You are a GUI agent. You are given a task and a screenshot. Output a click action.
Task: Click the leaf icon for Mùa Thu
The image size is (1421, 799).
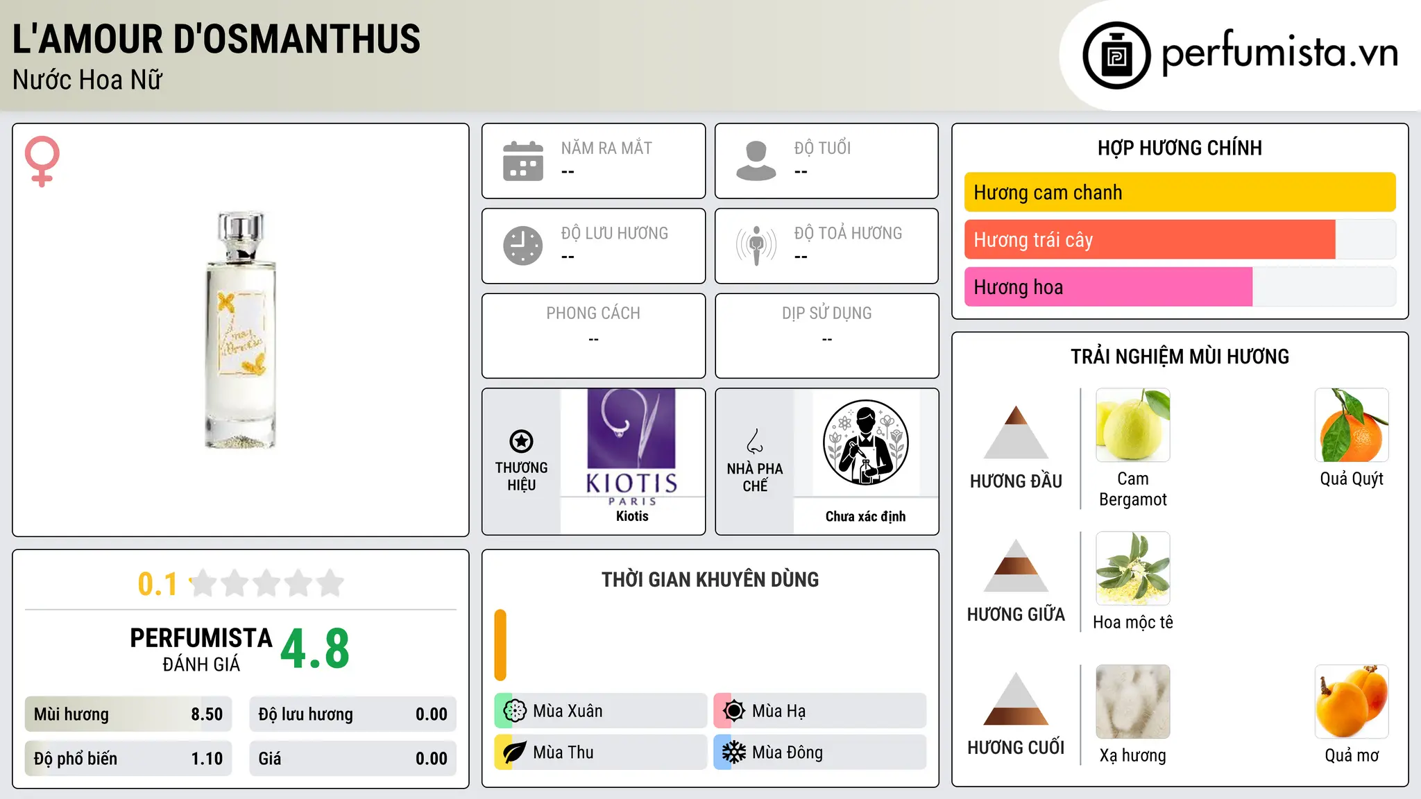pos(515,753)
